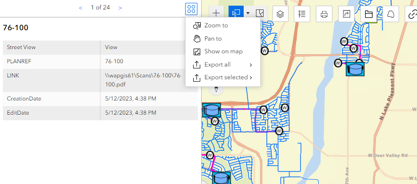Screen dimensions: 417x184
Task: Go to next record arrow
Action: click(x=120, y=8)
